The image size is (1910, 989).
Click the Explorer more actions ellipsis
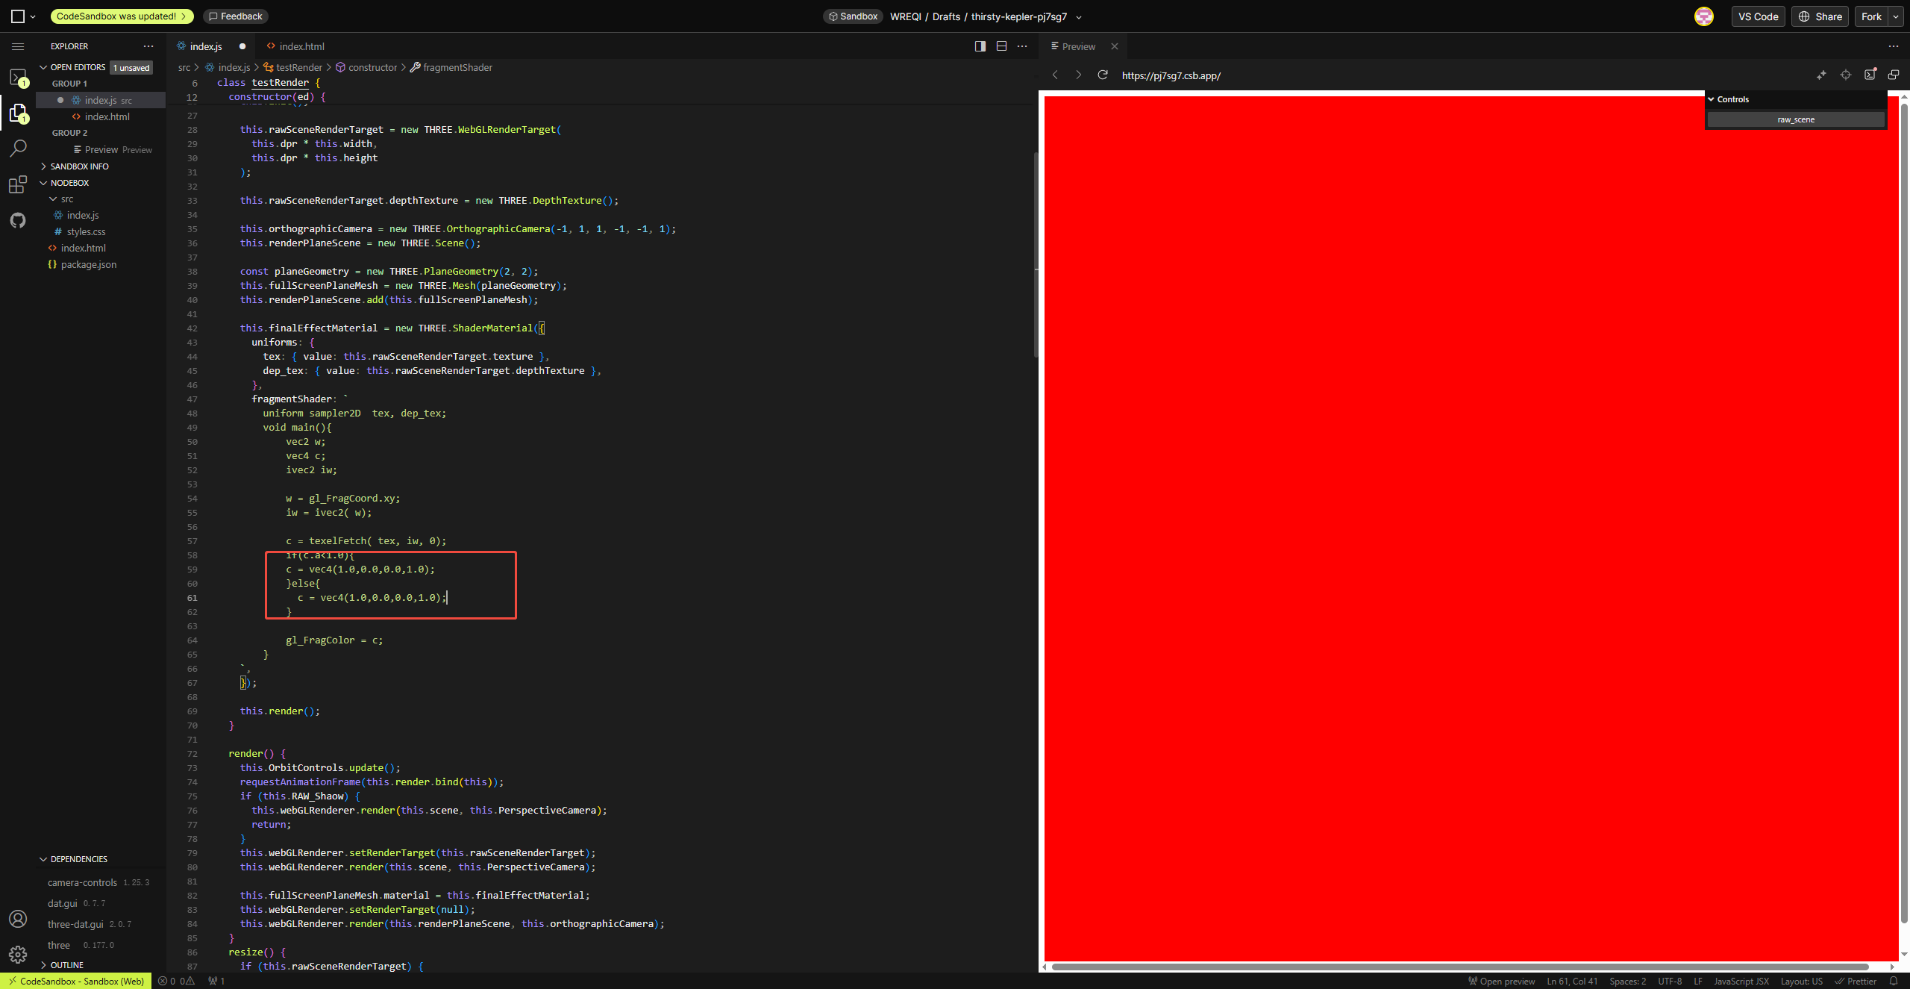[148, 46]
